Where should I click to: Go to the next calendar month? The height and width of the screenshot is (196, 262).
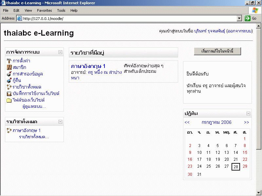[x=247, y=122]
